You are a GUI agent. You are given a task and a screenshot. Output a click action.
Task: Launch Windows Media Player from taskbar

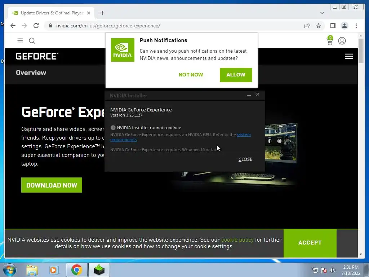click(x=54, y=270)
